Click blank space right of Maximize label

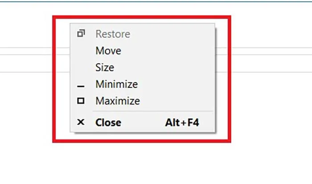[178, 101]
